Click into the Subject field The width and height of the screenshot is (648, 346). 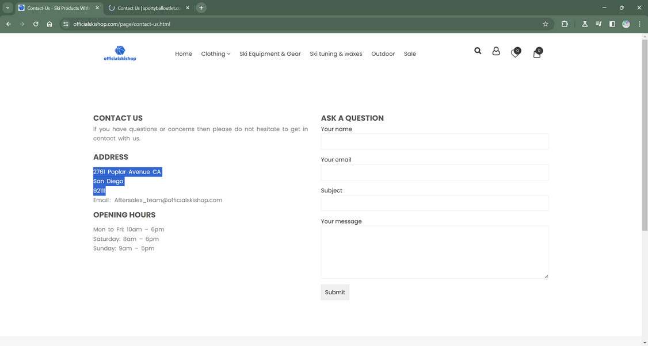(434, 203)
